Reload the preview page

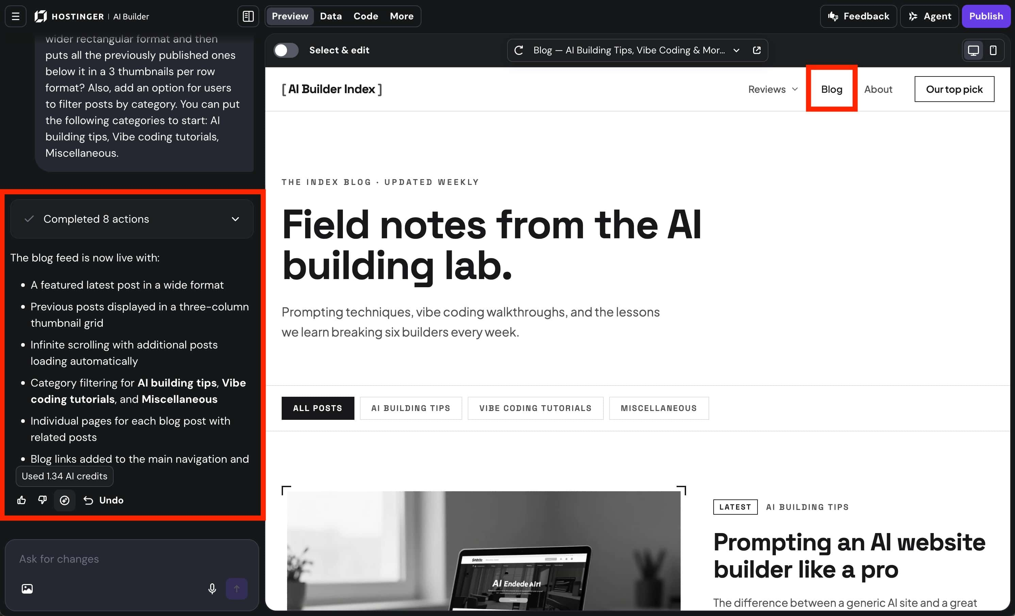pyautogui.click(x=519, y=50)
